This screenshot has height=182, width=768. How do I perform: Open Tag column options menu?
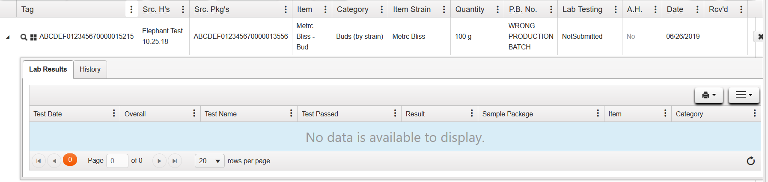[131, 9]
